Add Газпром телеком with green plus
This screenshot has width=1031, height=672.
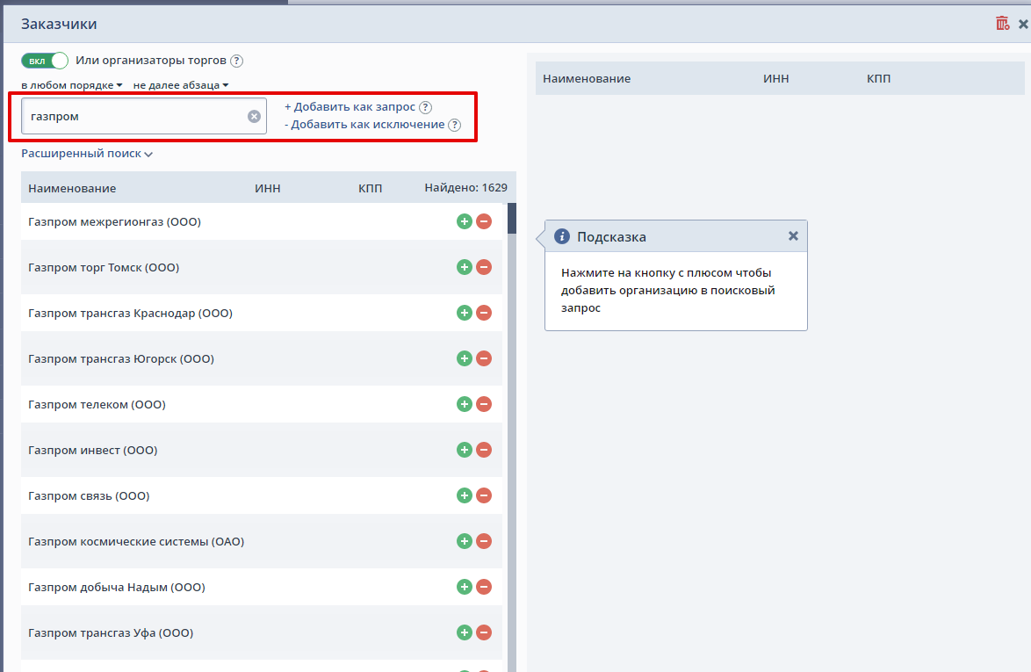tap(465, 404)
